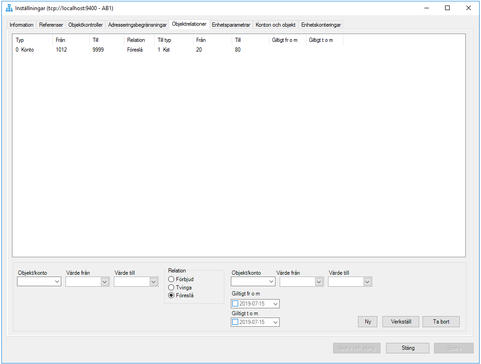The image size is (481, 364).
Task: Click the Ny button
Action: point(367,321)
